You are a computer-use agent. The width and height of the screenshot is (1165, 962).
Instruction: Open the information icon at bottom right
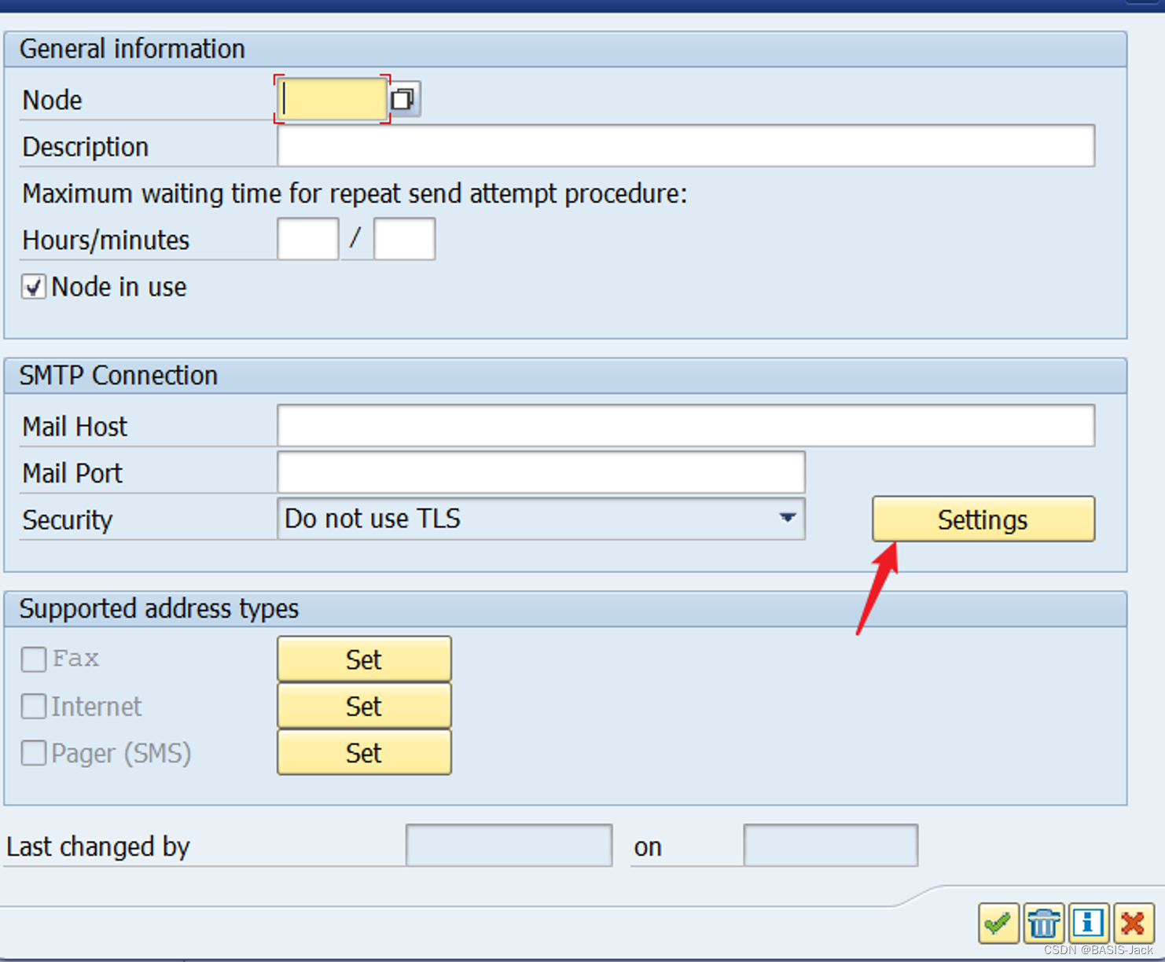[x=1088, y=923]
